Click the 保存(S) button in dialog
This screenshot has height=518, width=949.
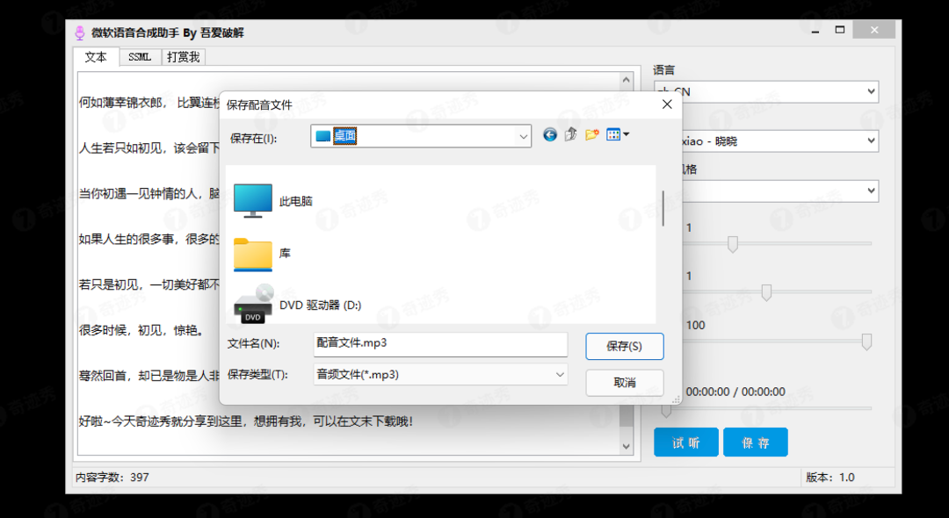(625, 346)
